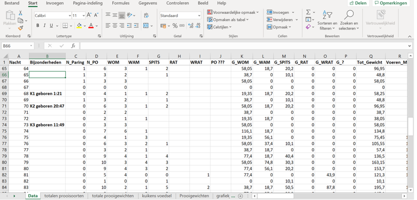Open Sorteren en filteren menu
417x200 pixels.
(x=327, y=20)
